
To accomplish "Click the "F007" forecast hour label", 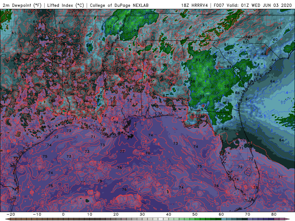I will click(x=219, y=5).
